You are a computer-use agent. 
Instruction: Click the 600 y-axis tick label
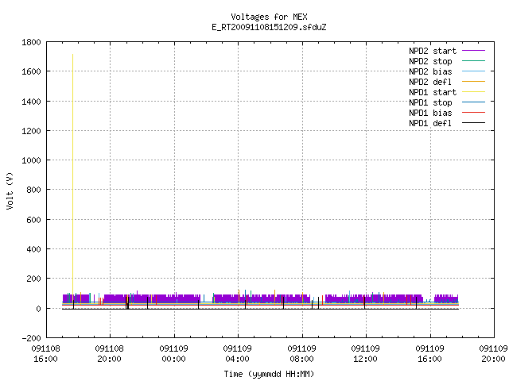[x=33, y=220]
